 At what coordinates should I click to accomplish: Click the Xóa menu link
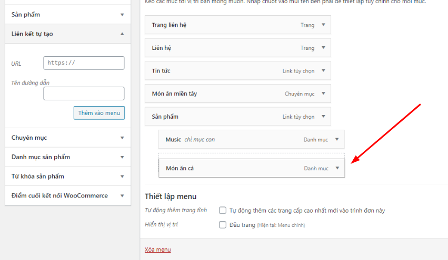coord(157,249)
